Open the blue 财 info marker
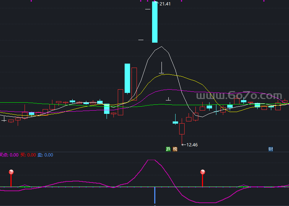 (x=270, y=149)
